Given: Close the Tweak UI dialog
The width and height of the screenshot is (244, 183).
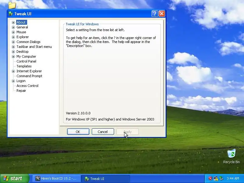Looking at the screenshot, I should coord(162,14).
